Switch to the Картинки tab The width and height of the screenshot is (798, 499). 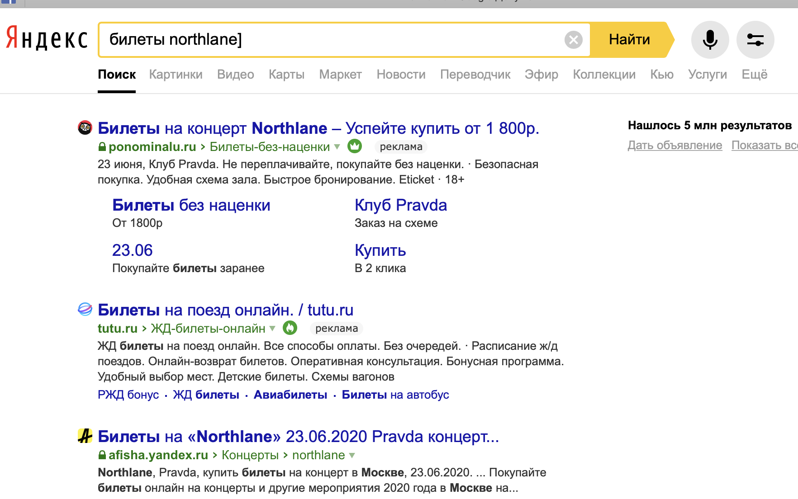[176, 75]
